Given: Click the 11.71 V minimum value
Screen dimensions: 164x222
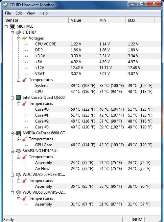Looking at the screenshot, I should pos(105,68).
